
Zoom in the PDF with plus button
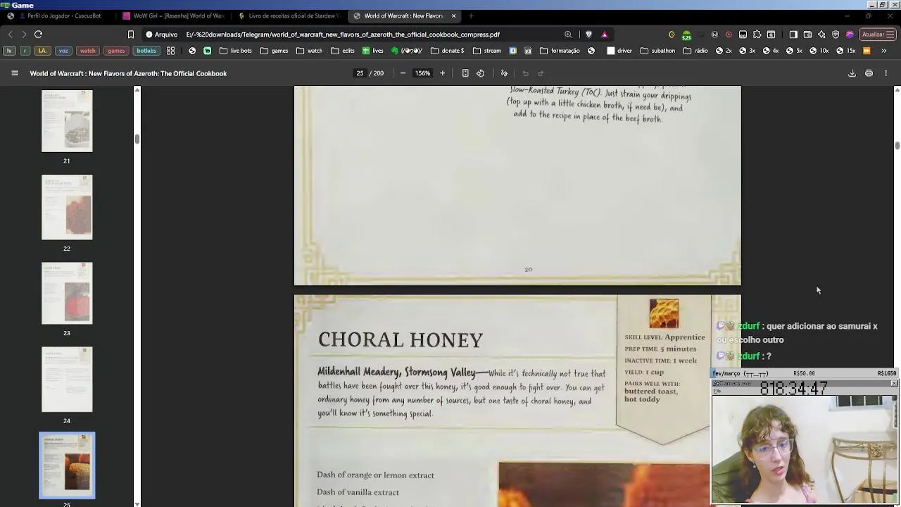(x=442, y=73)
